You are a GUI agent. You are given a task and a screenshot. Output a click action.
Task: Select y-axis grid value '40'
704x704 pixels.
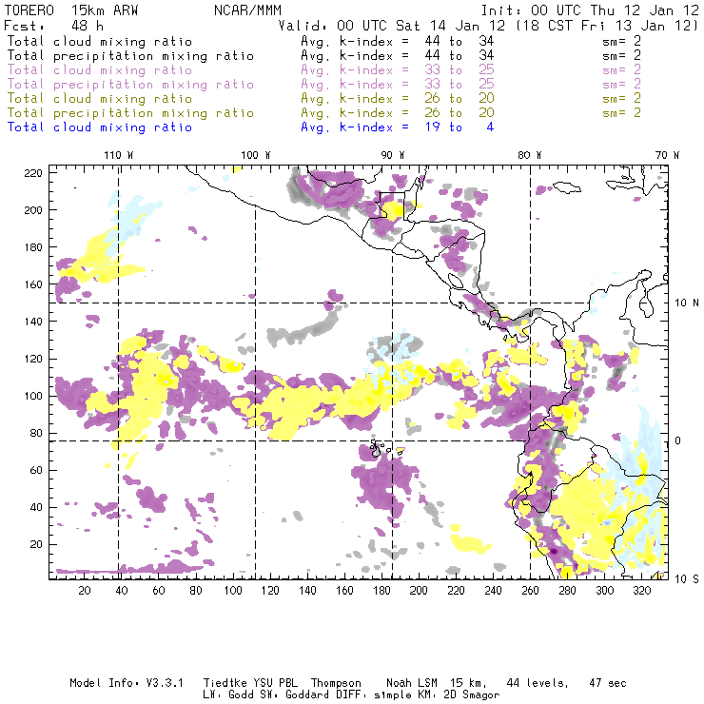coord(36,507)
